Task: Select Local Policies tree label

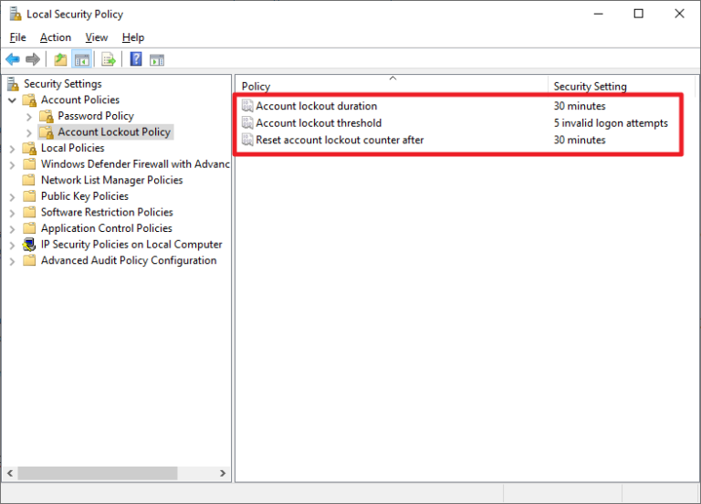Action: 72,148
